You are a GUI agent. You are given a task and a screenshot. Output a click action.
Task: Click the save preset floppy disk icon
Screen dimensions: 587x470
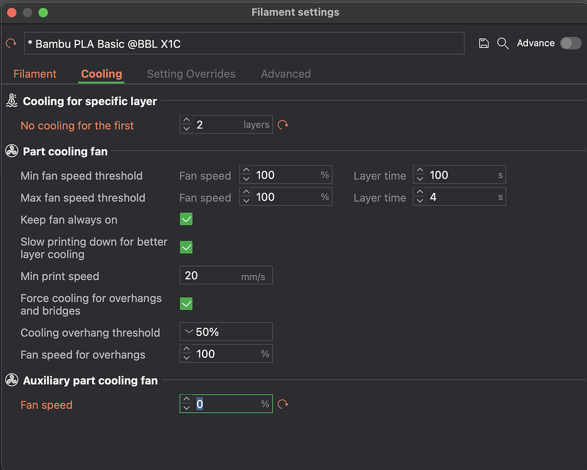(x=484, y=43)
